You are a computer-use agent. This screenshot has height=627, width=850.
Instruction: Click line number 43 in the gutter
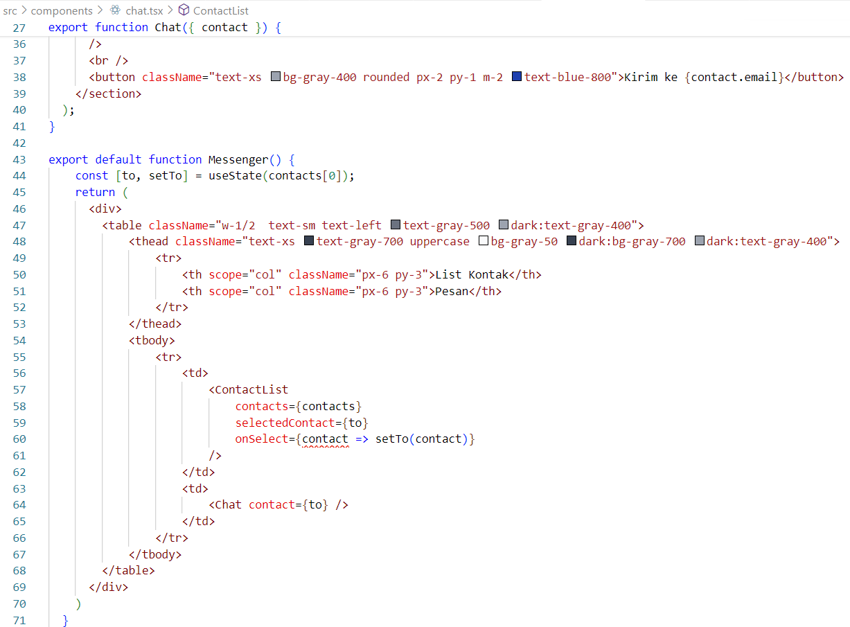pos(19,159)
